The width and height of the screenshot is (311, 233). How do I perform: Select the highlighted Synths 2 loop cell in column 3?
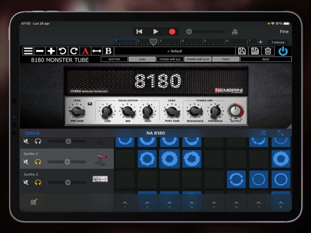coord(170,159)
